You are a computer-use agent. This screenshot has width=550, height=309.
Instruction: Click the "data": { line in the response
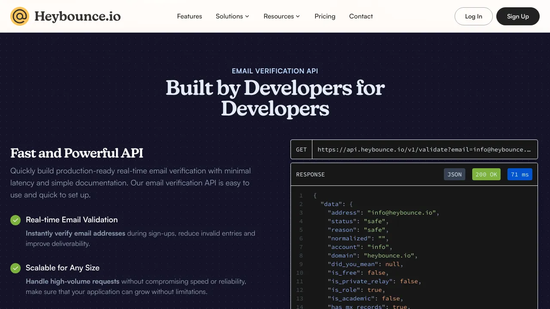[x=336, y=204]
